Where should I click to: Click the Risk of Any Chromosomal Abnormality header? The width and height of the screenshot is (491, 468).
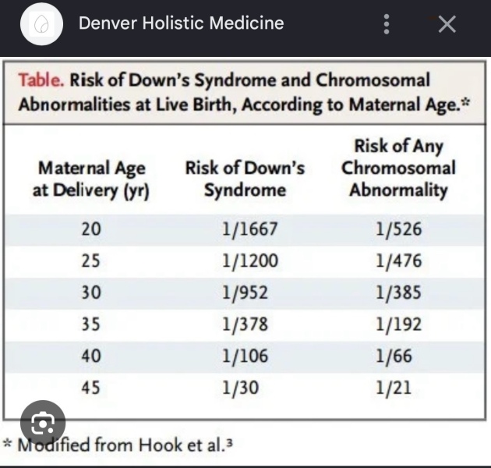pyautogui.click(x=398, y=168)
